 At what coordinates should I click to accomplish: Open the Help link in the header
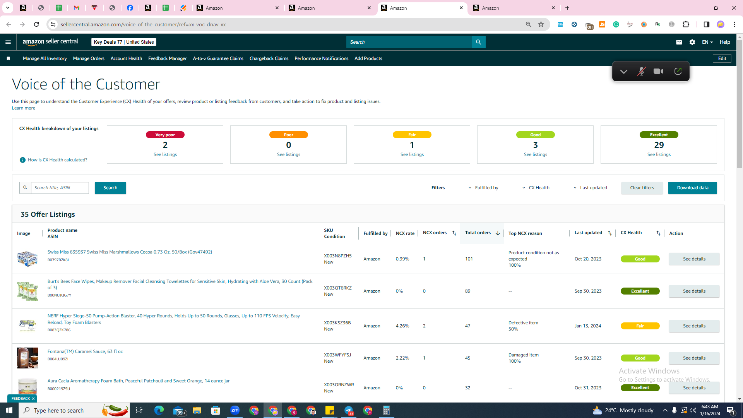[x=725, y=42]
